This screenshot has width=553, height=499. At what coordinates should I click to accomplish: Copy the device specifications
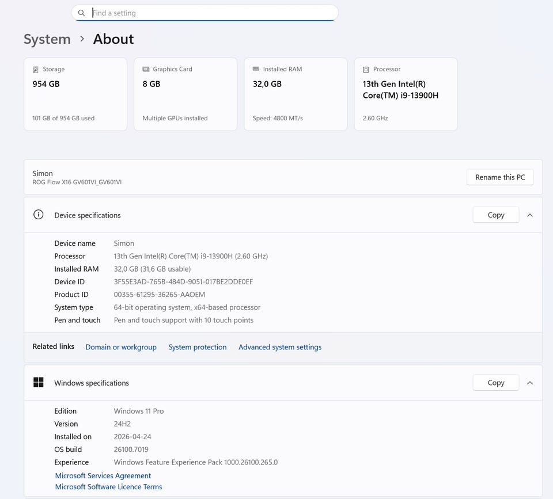495,215
